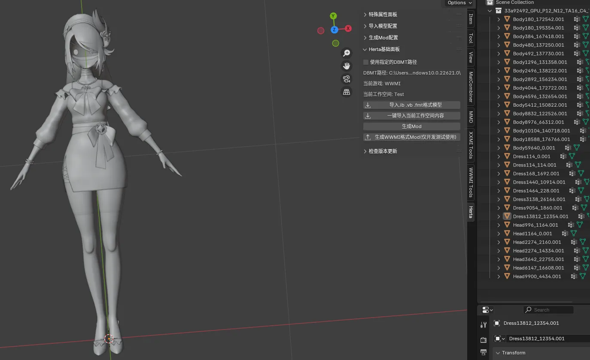Click the mesh icon of Dress13812_12354.001 in outliner
The image size is (590, 360).
click(507, 216)
